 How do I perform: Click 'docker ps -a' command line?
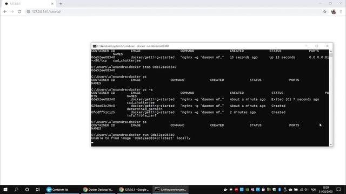click(x=141, y=90)
